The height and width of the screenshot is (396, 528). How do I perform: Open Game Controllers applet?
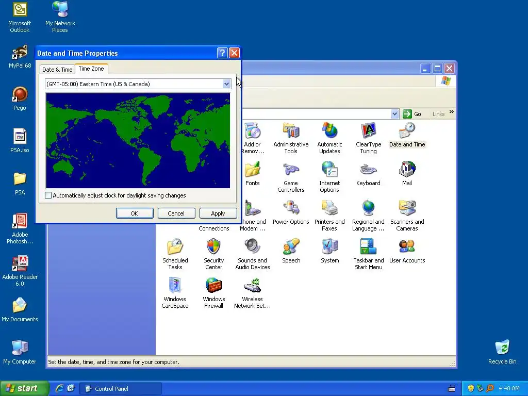(291, 177)
